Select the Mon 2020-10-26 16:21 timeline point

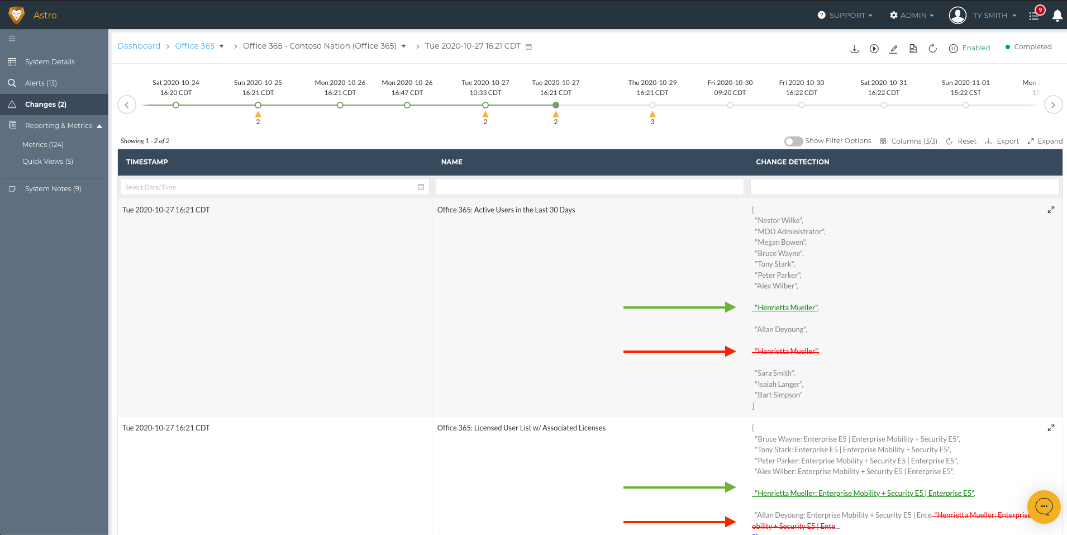(x=340, y=105)
